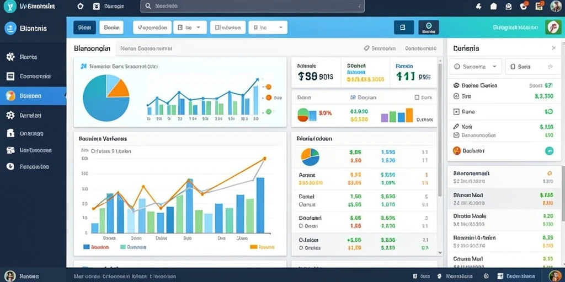Viewport: 565px width, 282px height.
Task: Click in the top search field
Action: coord(252,6)
